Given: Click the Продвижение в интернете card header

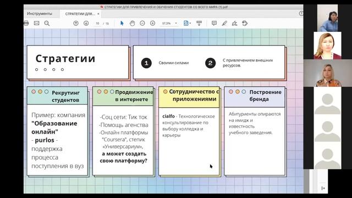Looking at the screenshot, I should click(123, 96).
